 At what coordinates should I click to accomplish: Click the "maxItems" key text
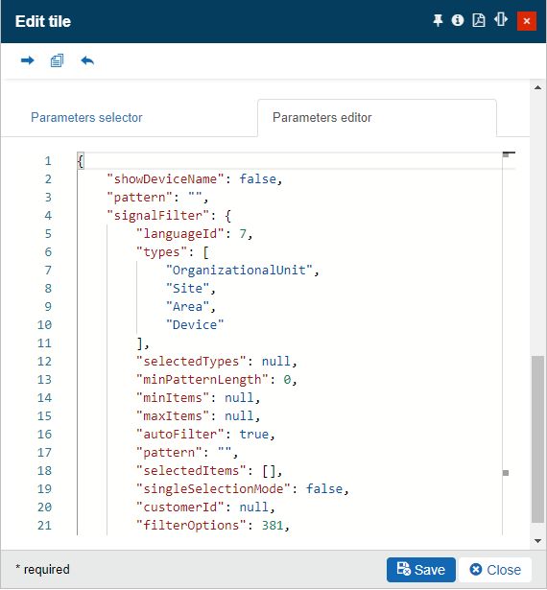(173, 416)
